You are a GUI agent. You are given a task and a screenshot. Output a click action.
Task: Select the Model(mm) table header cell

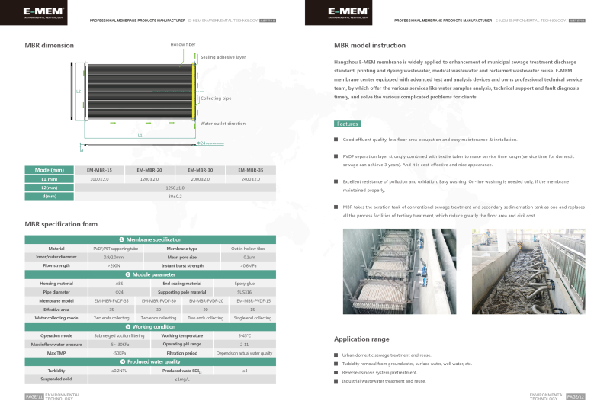[50, 170]
